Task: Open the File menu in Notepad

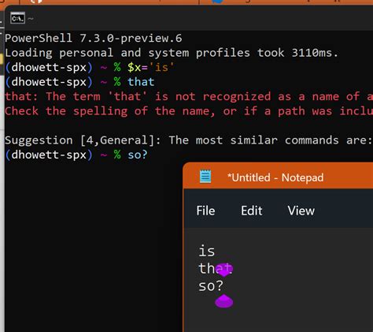Action: 205,211
